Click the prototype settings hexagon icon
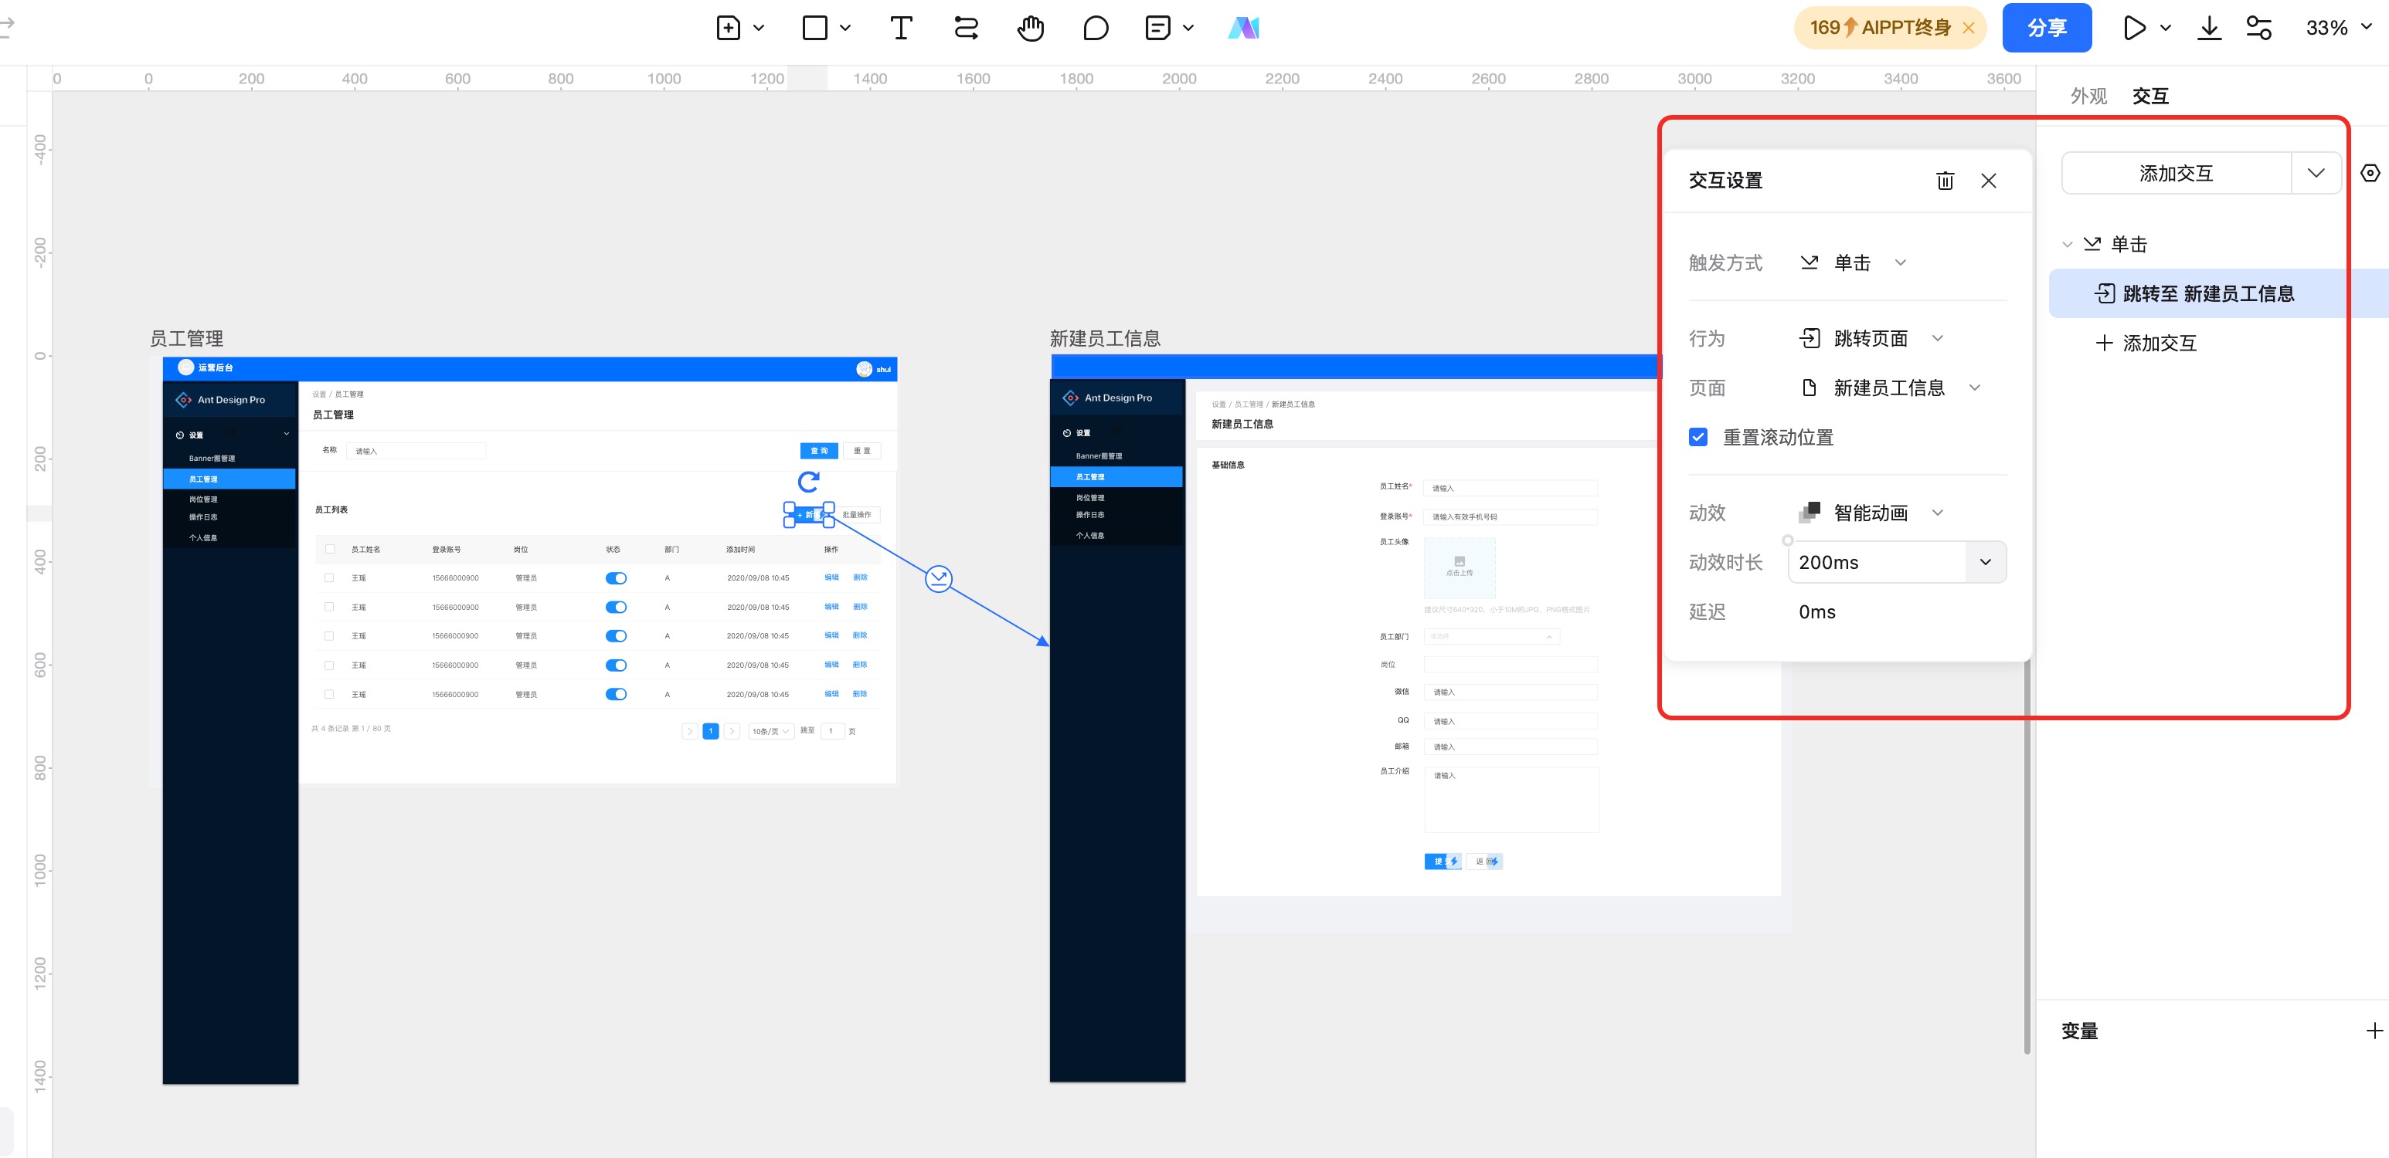The height and width of the screenshot is (1158, 2389). coord(2370,173)
